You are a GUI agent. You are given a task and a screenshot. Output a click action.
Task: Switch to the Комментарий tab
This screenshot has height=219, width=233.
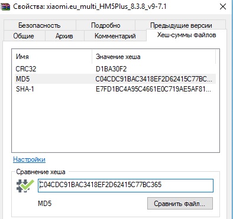(x=115, y=36)
